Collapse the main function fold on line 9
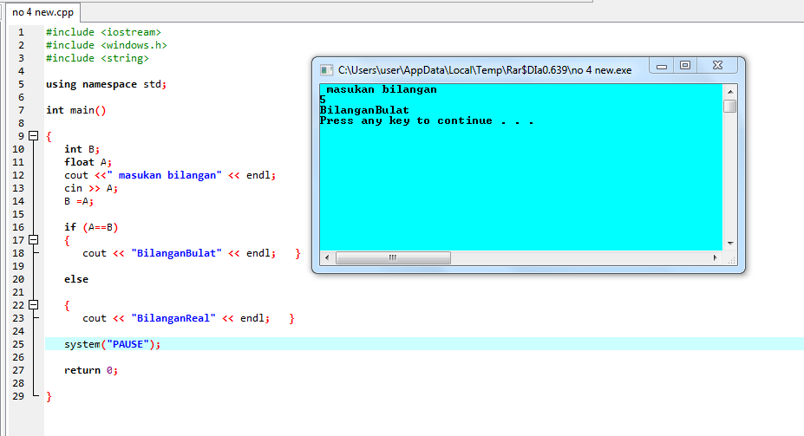This screenshot has width=804, height=436. tap(33, 136)
